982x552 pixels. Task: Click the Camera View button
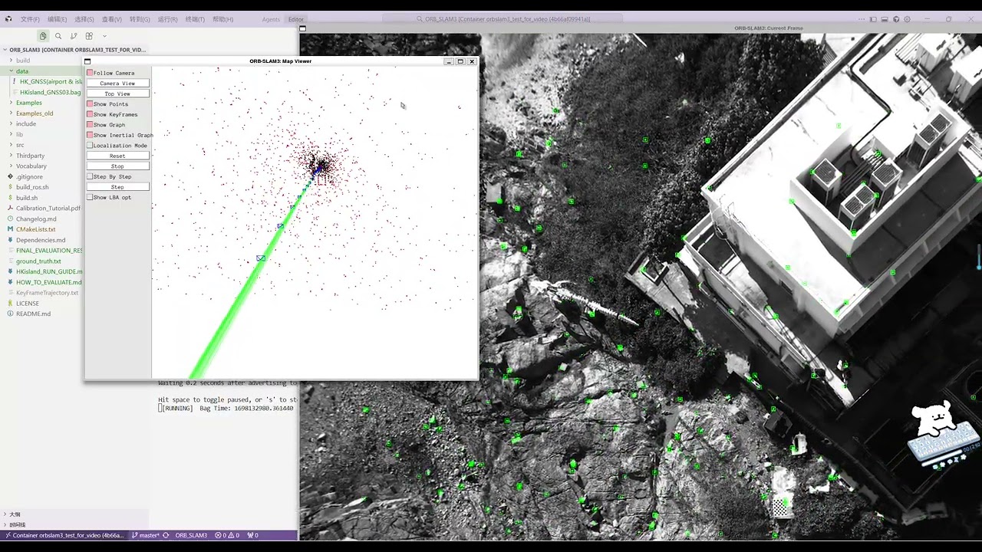tap(117, 83)
